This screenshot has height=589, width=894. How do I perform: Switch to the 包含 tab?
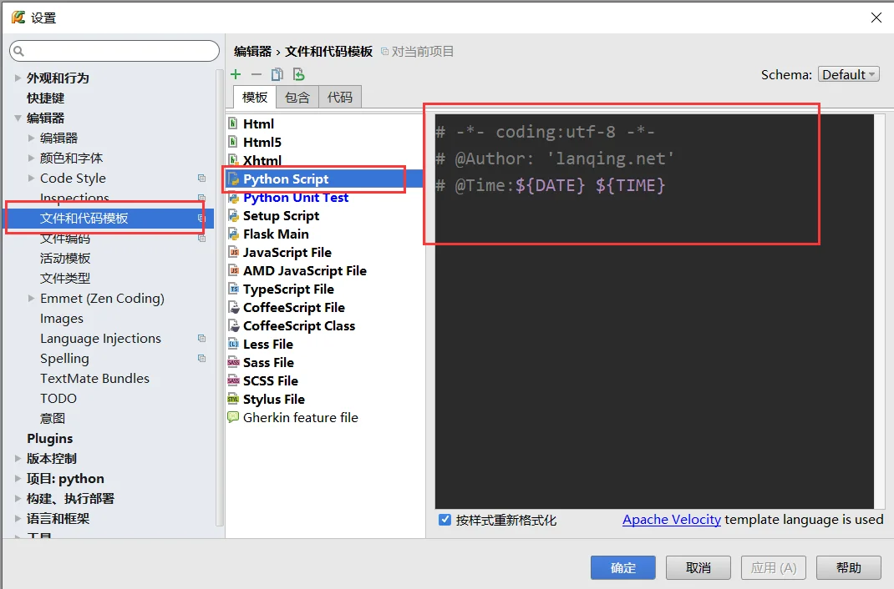click(297, 97)
